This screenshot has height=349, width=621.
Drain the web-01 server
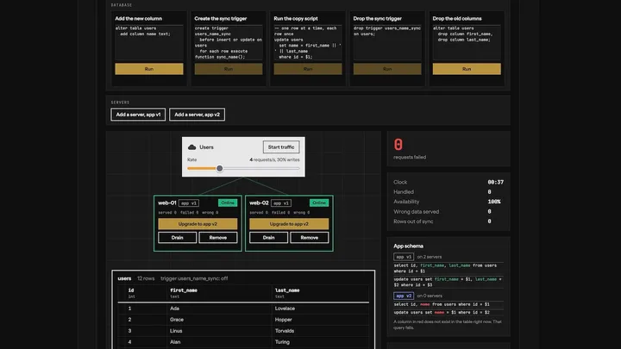[177, 238]
